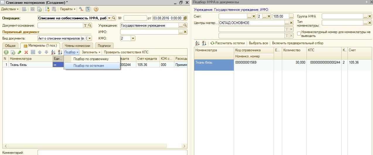The height and width of the screenshot is (155, 373).
Task: Click the ellipsis button of Учреждение field
Action: click(181, 25)
